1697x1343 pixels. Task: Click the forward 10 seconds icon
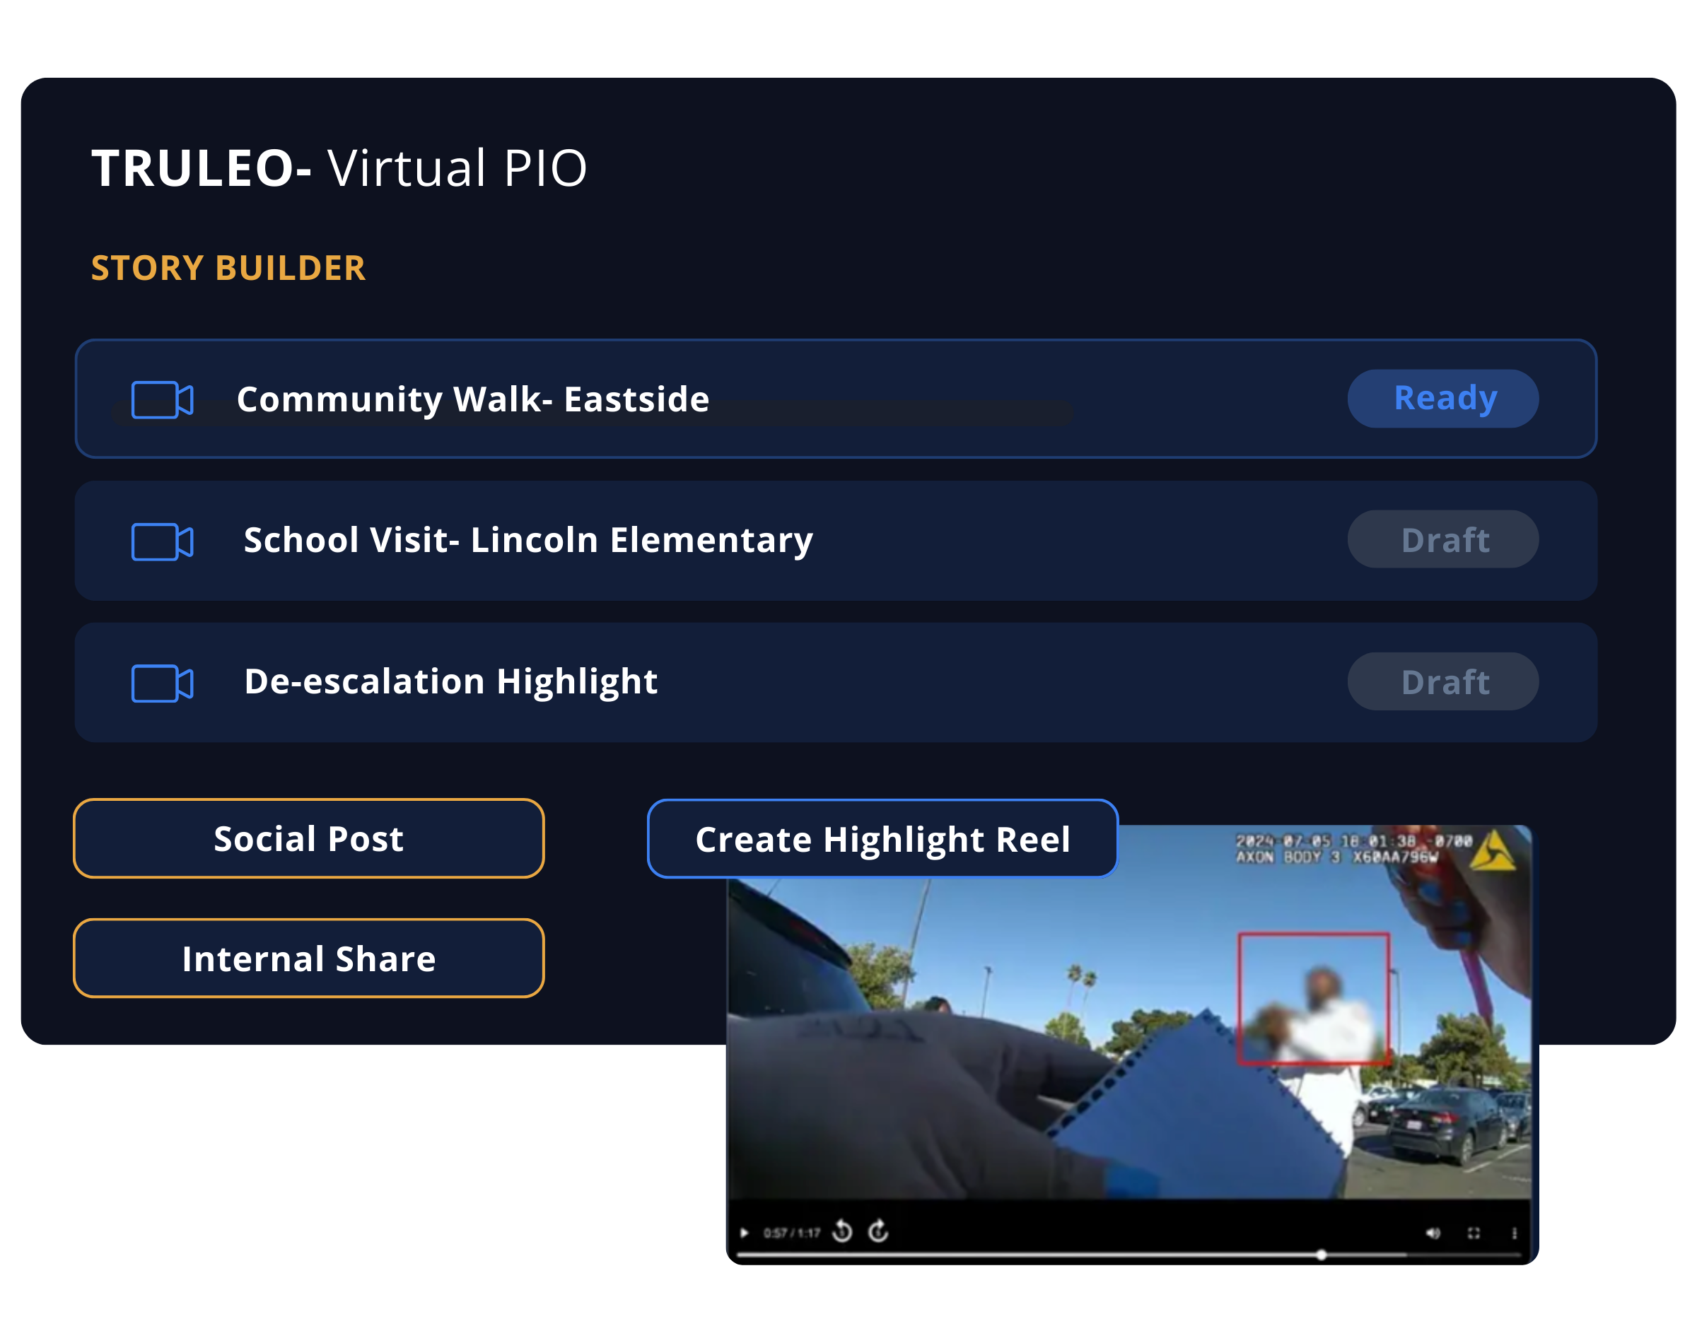click(878, 1231)
